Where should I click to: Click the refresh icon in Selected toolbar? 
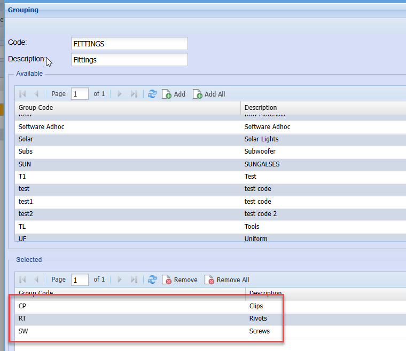point(152,280)
